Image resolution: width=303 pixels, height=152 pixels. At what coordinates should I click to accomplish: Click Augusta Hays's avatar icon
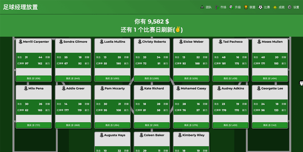(x=102, y=135)
